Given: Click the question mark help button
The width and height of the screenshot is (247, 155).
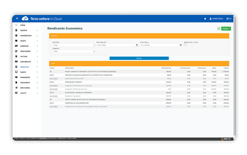Looking at the screenshot, I should coord(219,29).
